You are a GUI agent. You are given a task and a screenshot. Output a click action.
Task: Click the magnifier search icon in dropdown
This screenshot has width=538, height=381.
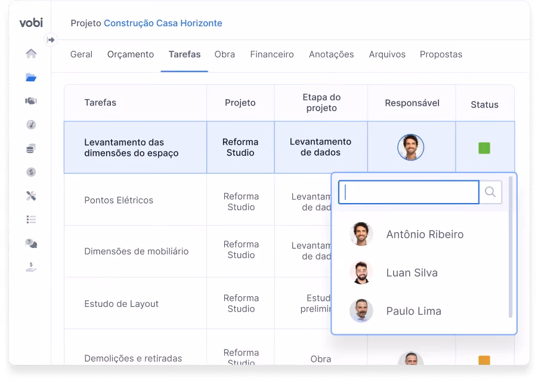coord(490,192)
